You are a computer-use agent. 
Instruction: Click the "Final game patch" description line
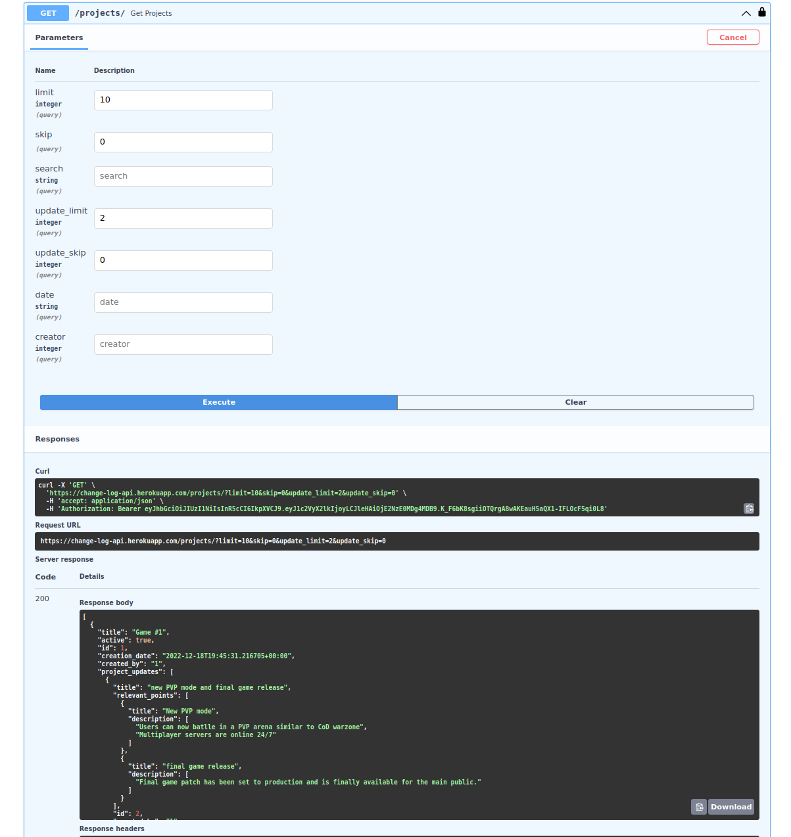[308, 782]
